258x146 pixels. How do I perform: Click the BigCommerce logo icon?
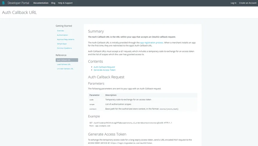[x=4, y=3]
